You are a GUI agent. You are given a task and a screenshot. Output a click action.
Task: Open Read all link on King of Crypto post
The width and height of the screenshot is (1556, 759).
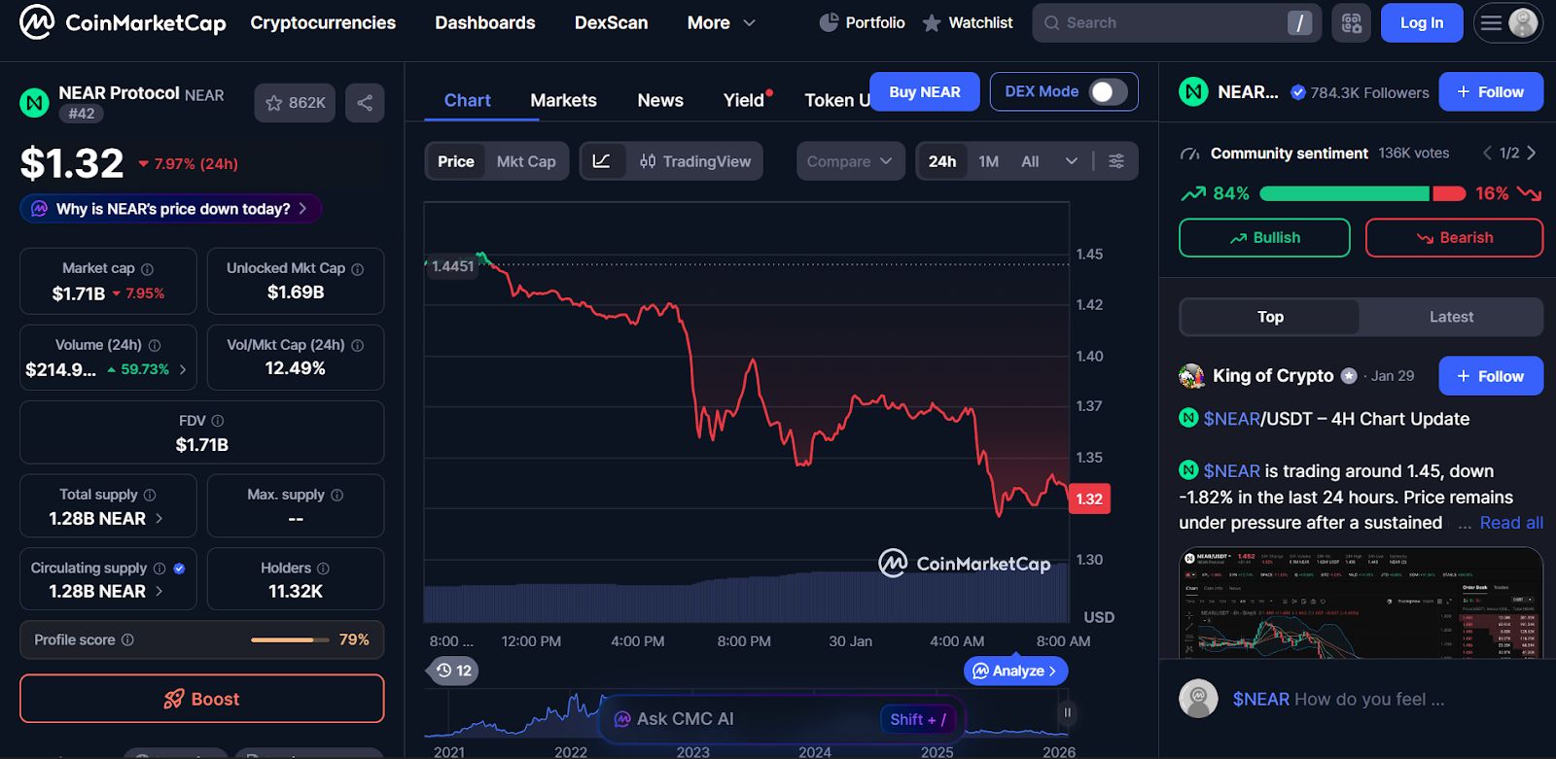(1511, 523)
